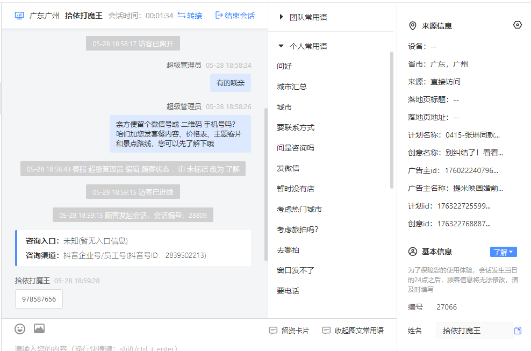Pick the 考虑旅拍吗? quick phrase

tap(297, 230)
